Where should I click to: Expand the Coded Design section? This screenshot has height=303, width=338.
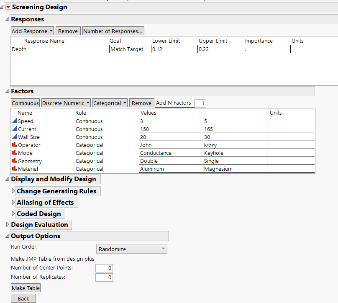pyautogui.click(x=13, y=213)
